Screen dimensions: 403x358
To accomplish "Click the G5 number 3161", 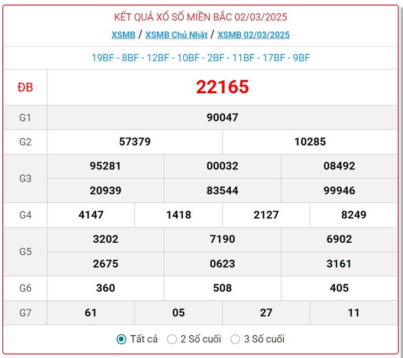I will coord(339,264).
